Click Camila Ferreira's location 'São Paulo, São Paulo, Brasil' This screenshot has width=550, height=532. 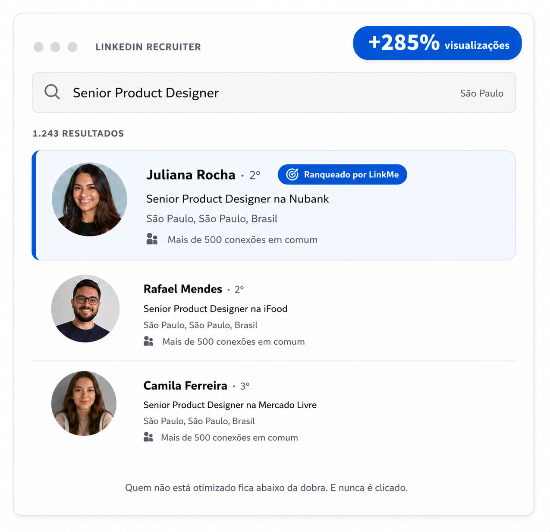coord(199,421)
